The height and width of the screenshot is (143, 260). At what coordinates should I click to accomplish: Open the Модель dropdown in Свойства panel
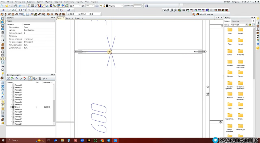tap(30, 21)
